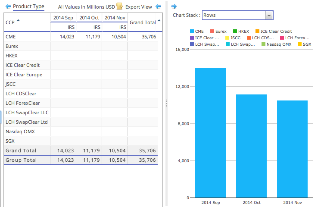Toggle CME series in chart legend
Viewport: 324px width, 207px height.
click(x=197, y=31)
